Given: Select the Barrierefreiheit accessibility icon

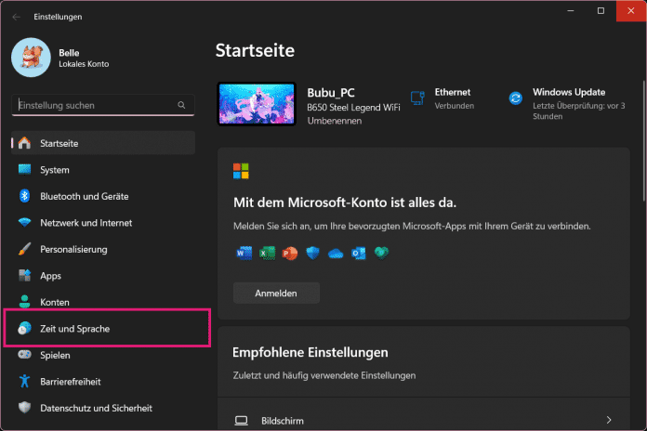Looking at the screenshot, I should (x=24, y=381).
